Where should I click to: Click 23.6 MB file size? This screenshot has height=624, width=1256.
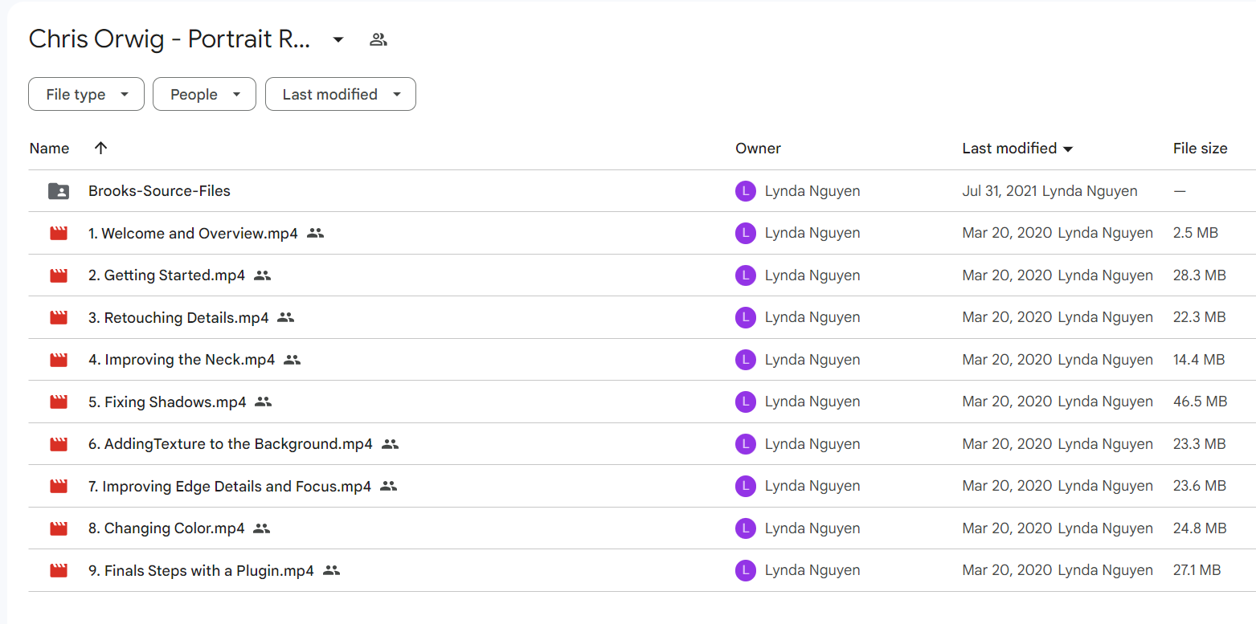[1200, 486]
